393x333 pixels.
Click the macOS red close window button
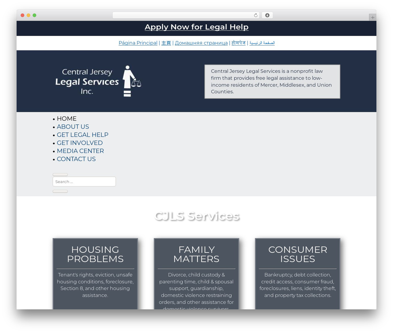(22, 15)
